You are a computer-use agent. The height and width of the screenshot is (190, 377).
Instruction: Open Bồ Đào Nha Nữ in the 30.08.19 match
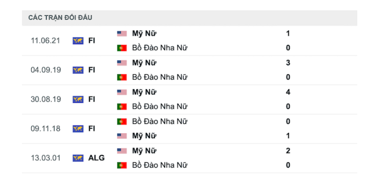pos(160,106)
